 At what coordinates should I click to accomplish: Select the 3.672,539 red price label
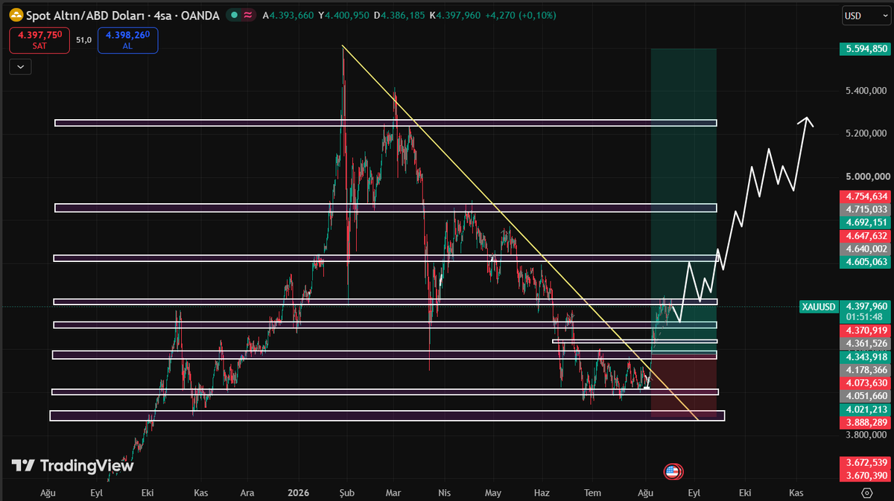pos(865,462)
